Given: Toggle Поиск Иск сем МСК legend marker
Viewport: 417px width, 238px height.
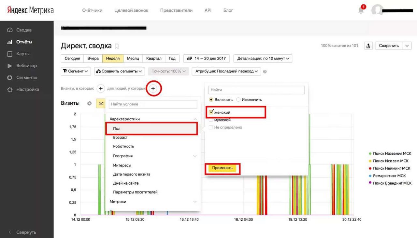Looking at the screenshot, I should [370, 161].
